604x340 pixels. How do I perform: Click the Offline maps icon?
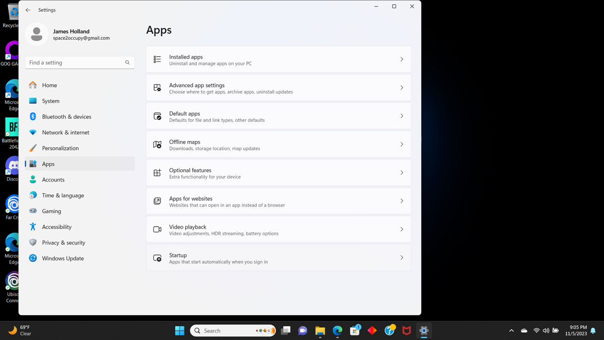(x=157, y=144)
